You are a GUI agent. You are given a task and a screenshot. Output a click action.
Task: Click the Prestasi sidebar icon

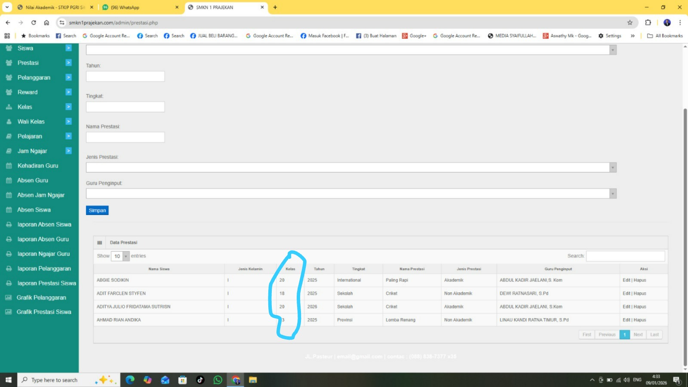coord(9,63)
